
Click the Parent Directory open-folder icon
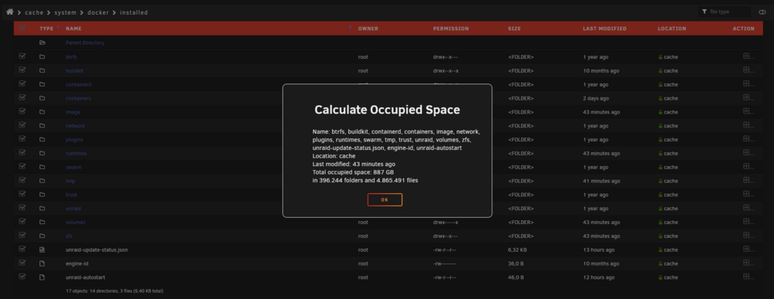click(43, 42)
